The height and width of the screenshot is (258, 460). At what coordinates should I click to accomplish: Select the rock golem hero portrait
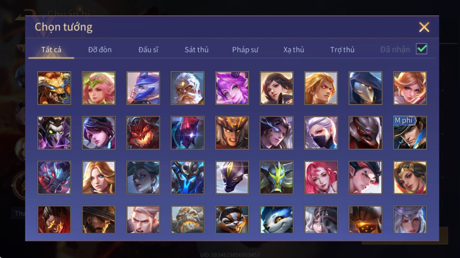click(x=188, y=219)
